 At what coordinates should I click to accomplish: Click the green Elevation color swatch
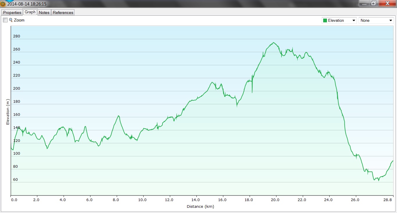(x=325, y=20)
